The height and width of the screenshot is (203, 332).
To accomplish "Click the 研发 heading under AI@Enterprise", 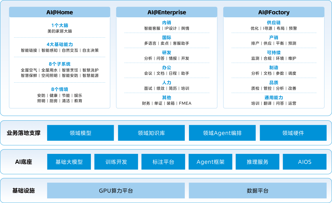I will tap(167, 52).
